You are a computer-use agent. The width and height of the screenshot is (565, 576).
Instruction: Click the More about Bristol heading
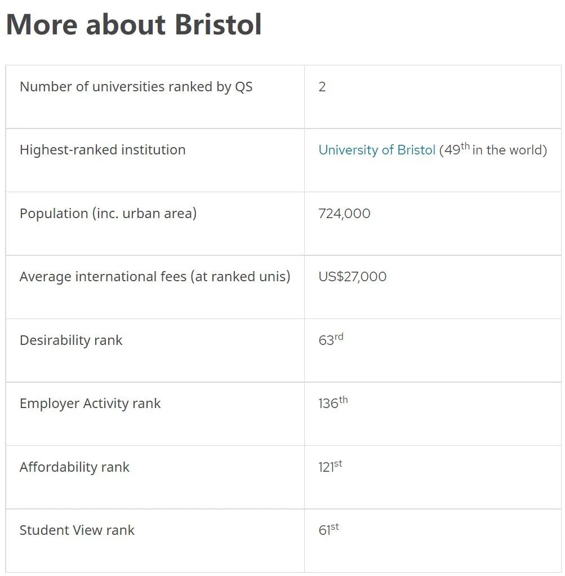134,25
